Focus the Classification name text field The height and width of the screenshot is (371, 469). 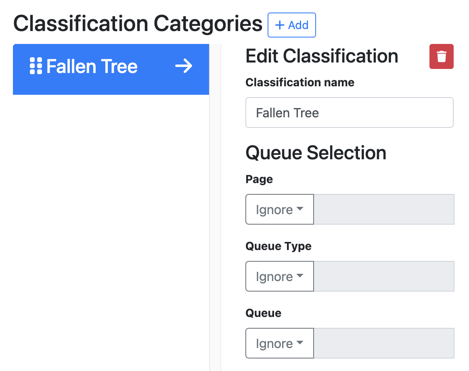point(349,113)
